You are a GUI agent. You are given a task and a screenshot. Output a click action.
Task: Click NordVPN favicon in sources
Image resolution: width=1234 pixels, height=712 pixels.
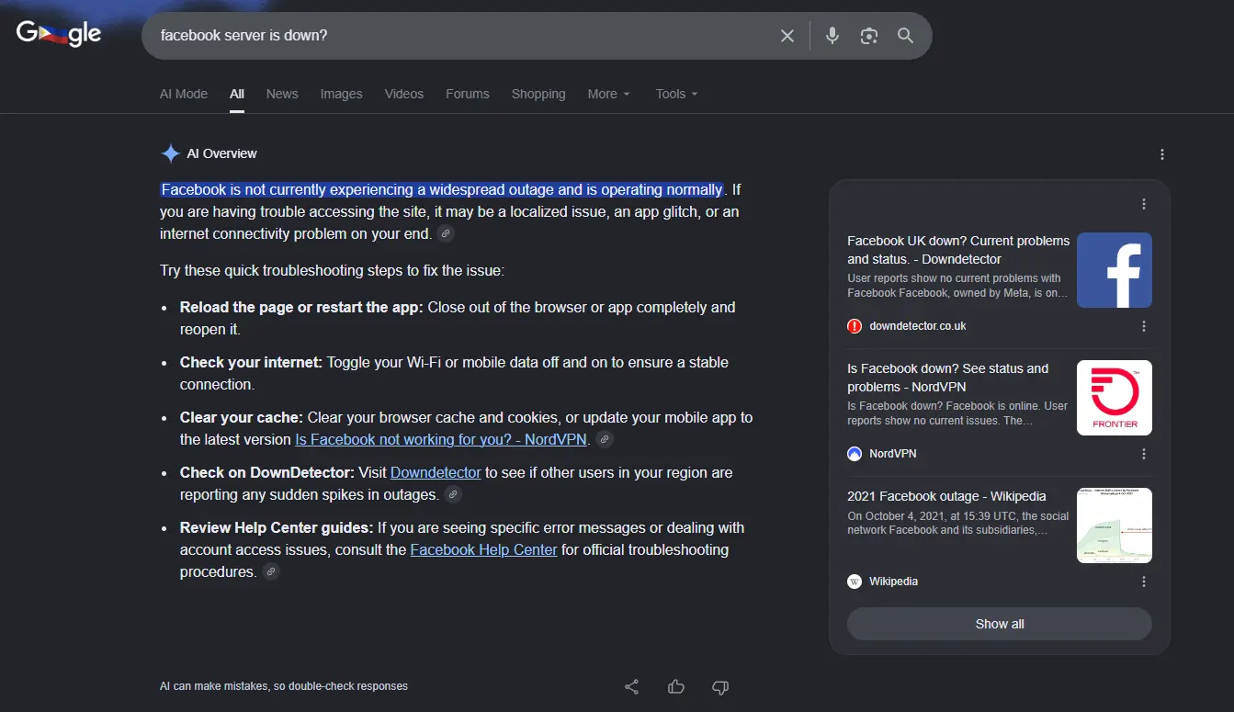pos(855,454)
